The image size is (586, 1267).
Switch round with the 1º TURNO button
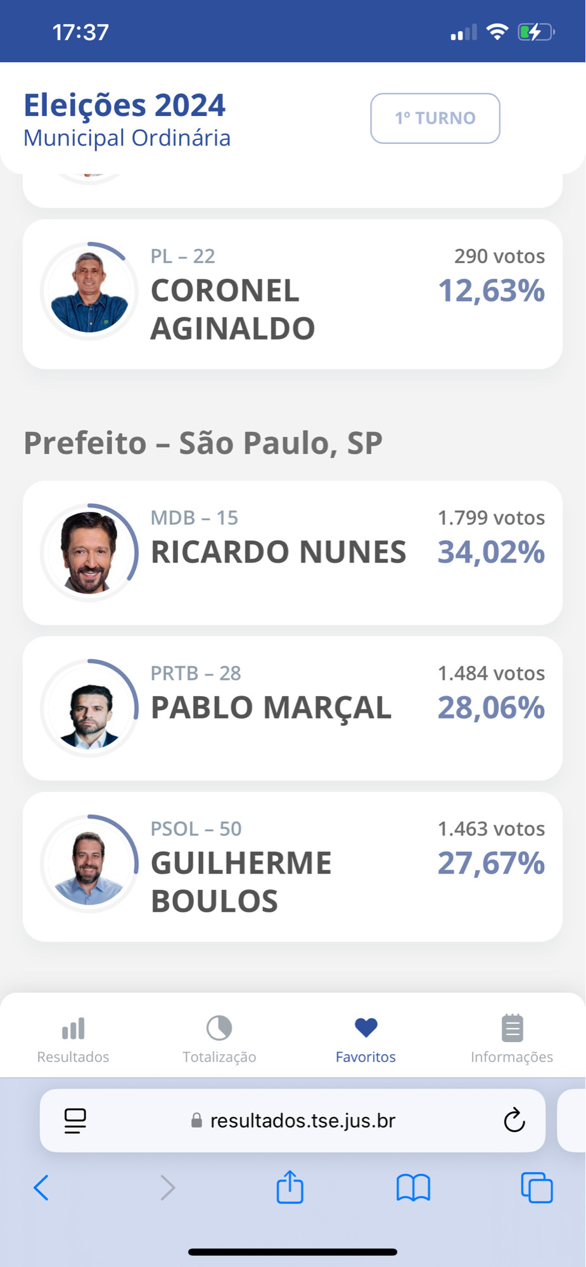click(x=435, y=118)
